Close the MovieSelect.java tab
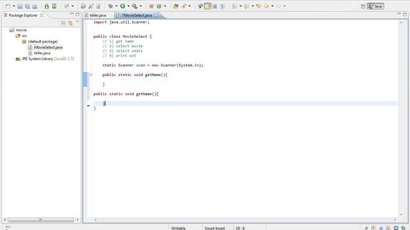410x230 pixels. point(156,15)
